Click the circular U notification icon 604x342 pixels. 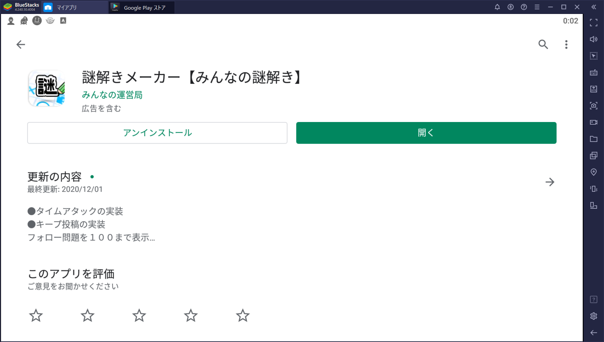tap(37, 21)
